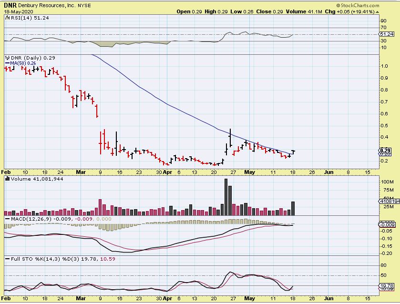Click the Jun label on the bottom date axis
The image size is (400, 304).
coord(329,298)
